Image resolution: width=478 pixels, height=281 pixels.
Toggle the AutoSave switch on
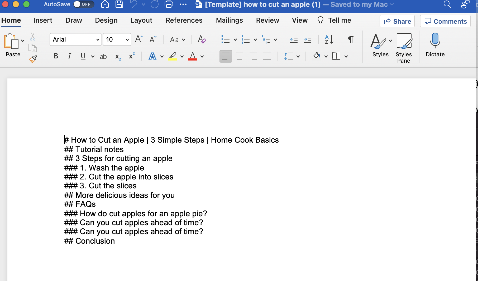pos(83,4)
